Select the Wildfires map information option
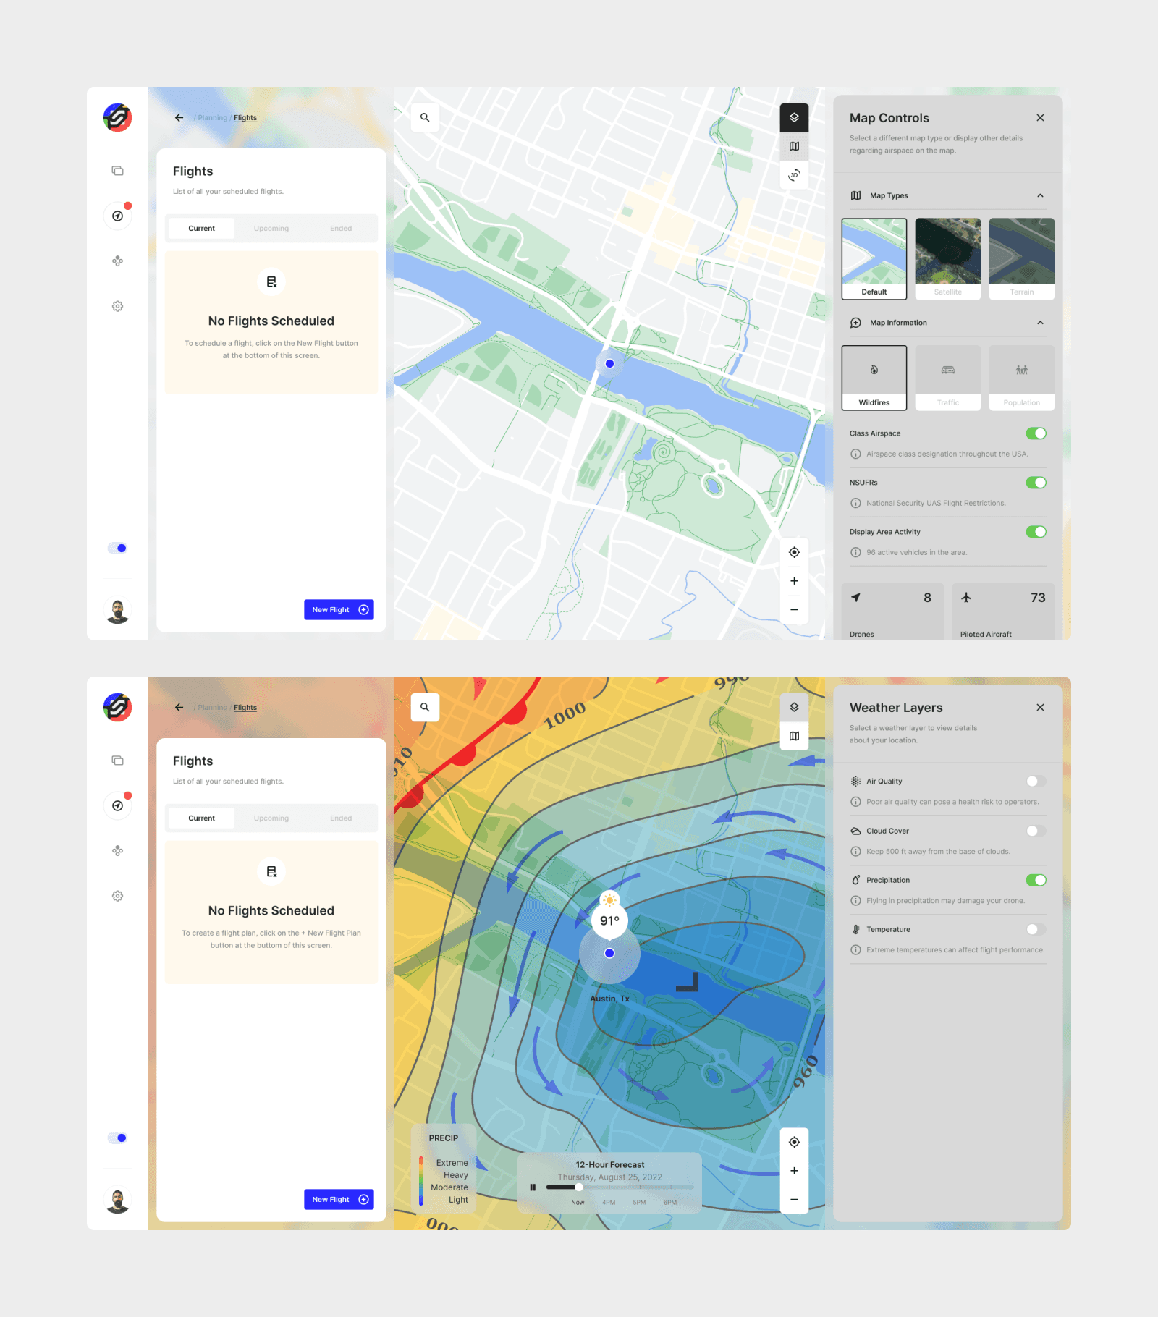The image size is (1158, 1317). (x=874, y=378)
